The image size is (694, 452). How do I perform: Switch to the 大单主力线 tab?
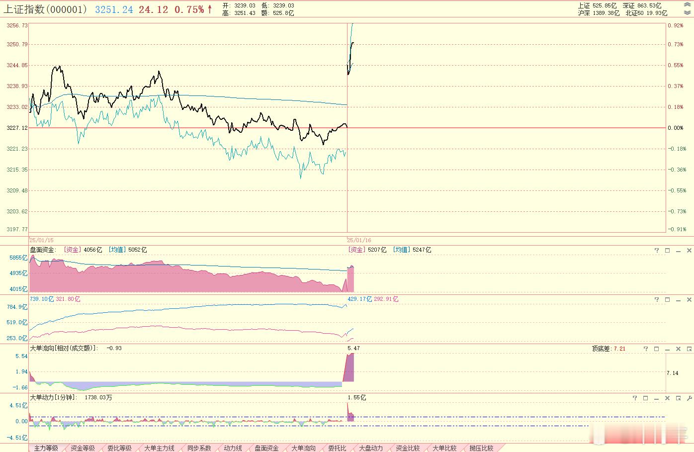159,448
